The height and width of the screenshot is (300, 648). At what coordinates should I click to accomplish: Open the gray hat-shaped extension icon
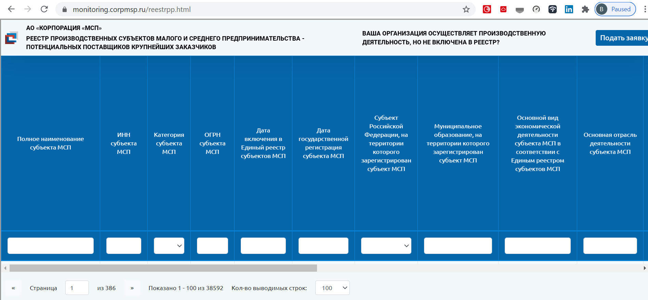[520, 10]
